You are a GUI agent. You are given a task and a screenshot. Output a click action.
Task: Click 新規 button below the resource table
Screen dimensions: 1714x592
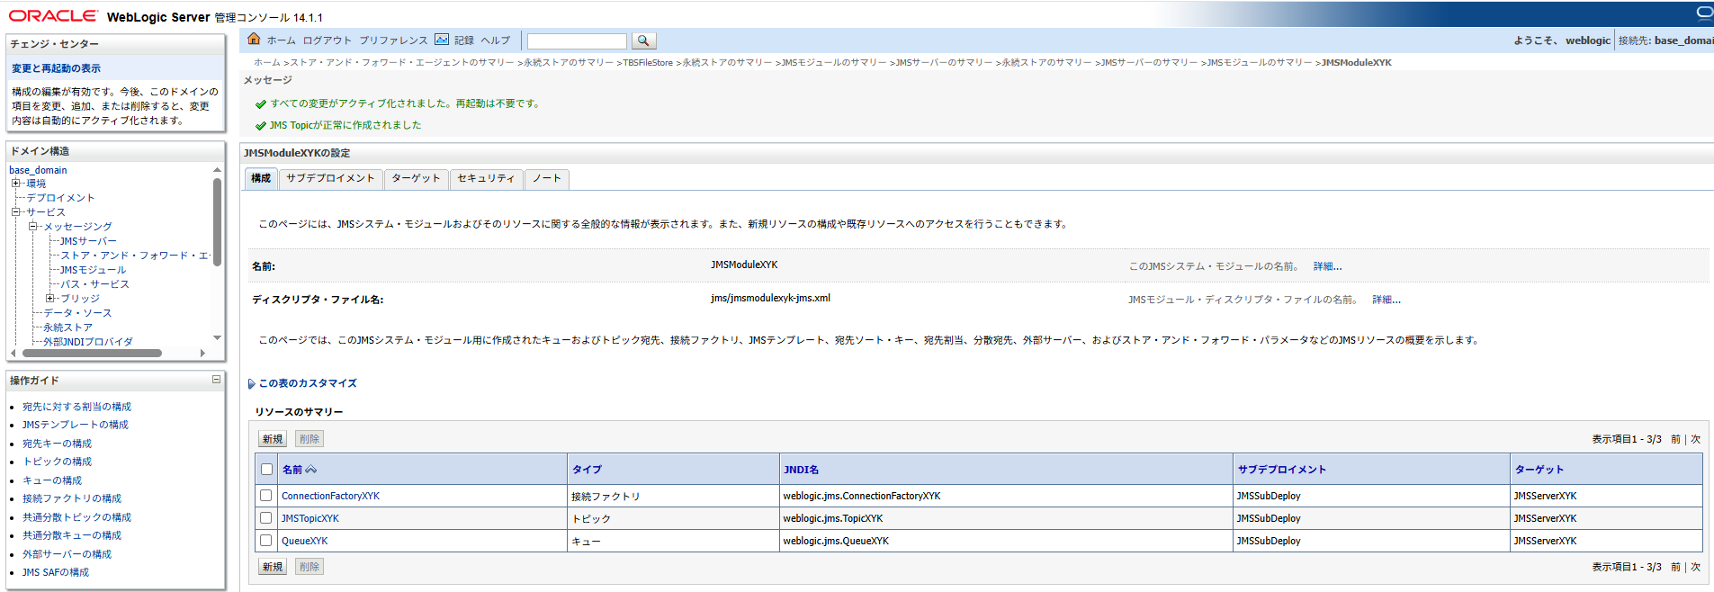coord(273,567)
